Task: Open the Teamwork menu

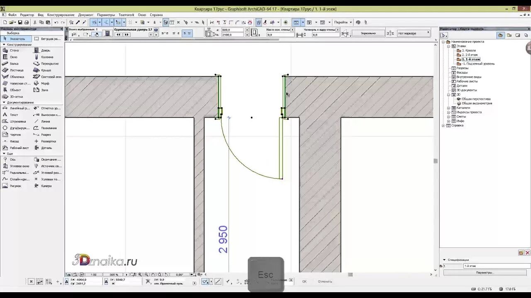Action: [x=126, y=15]
